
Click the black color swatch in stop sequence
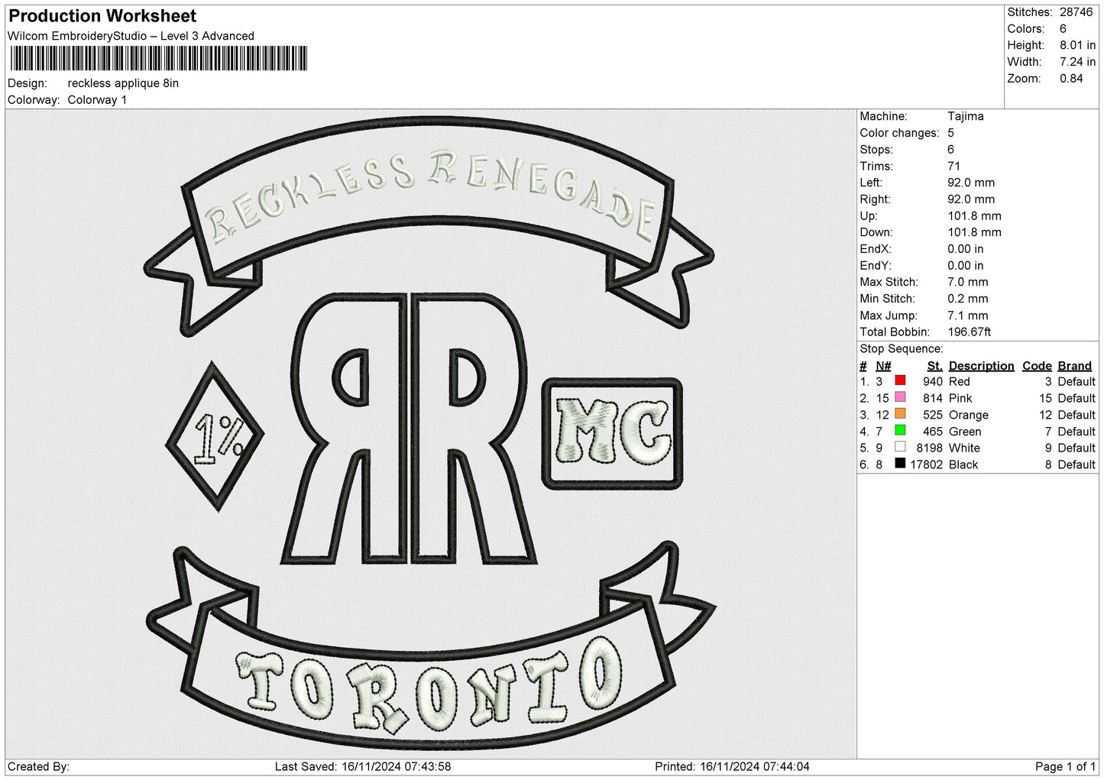[x=900, y=464]
